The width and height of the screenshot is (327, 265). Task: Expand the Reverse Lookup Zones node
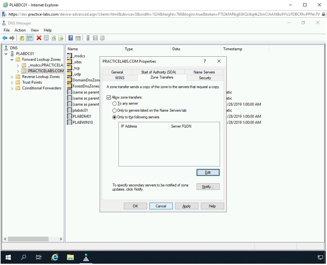click(12, 77)
